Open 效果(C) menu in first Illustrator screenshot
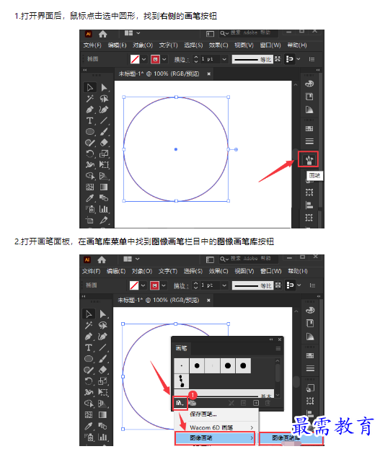 coord(218,45)
